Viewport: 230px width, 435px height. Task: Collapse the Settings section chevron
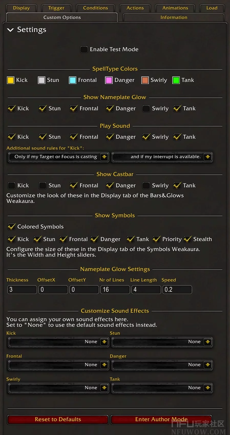[x=11, y=30]
